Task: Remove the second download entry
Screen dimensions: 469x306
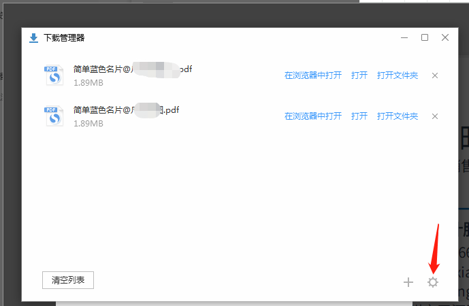Action: [435, 116]
